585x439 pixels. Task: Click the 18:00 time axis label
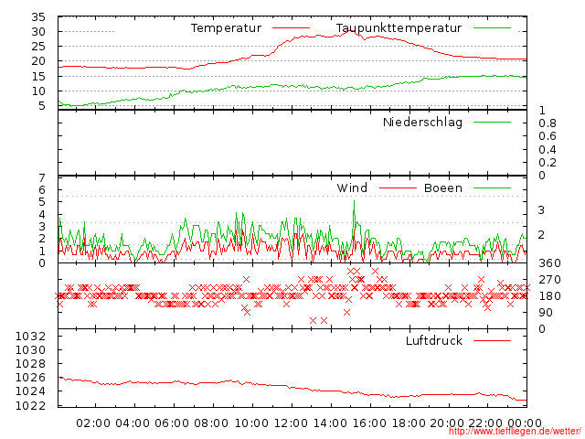tap(409, 423)
